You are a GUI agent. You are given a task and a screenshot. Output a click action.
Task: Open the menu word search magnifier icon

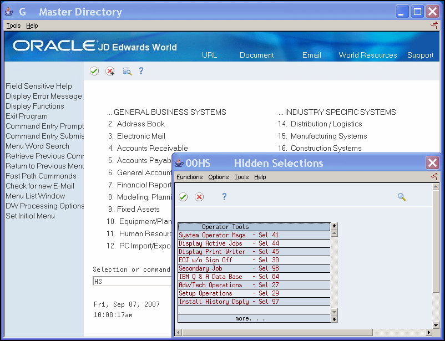(x=127, y=71)
